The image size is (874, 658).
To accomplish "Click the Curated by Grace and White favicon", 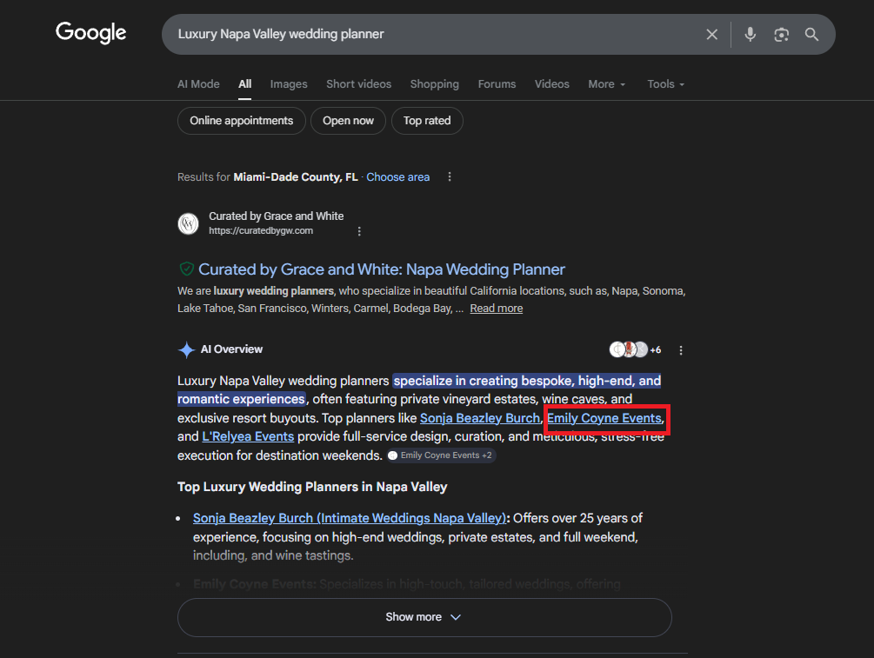I will pos(189,223).
